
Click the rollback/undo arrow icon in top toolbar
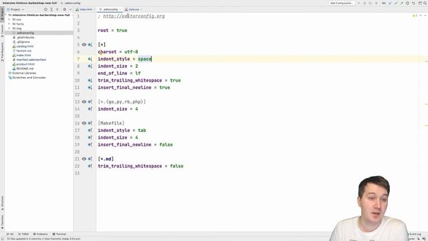pos(413,3)
